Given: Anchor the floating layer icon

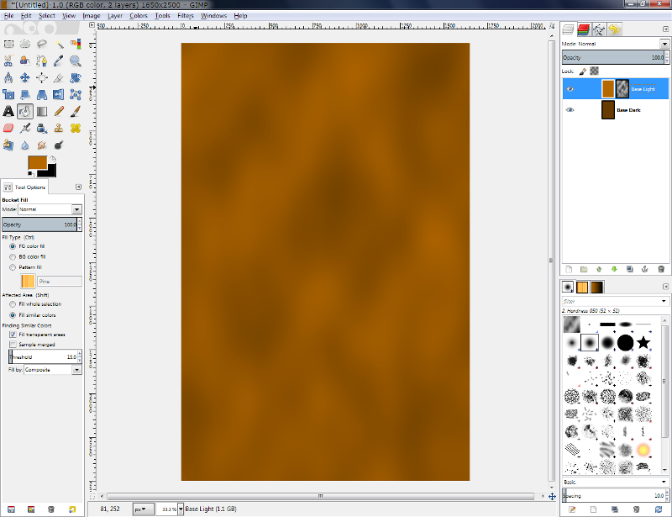Looking at the screenshot, I should coord(644,269).
